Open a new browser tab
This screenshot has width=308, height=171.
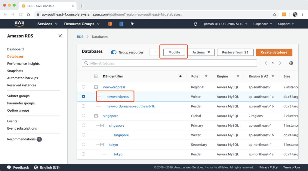pos(82,6)
